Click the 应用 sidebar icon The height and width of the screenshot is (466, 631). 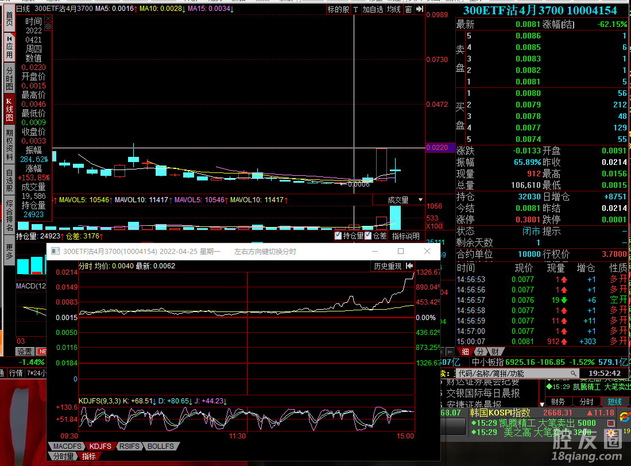coord(9,46)
